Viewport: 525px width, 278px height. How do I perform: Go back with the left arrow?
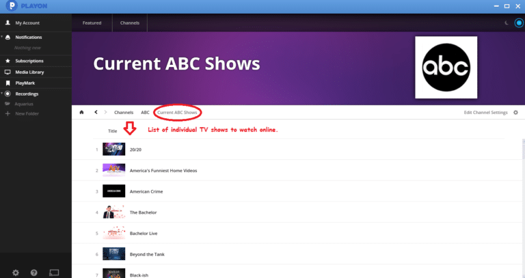(96, 112)
